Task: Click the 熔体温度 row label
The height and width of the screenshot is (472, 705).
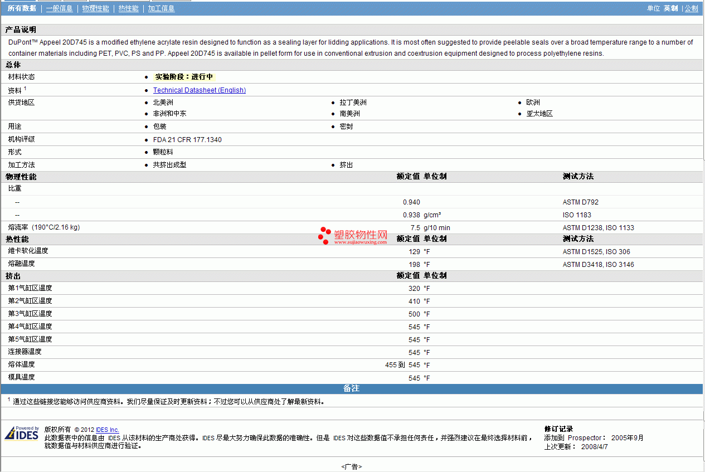Action: coord(21,364)
